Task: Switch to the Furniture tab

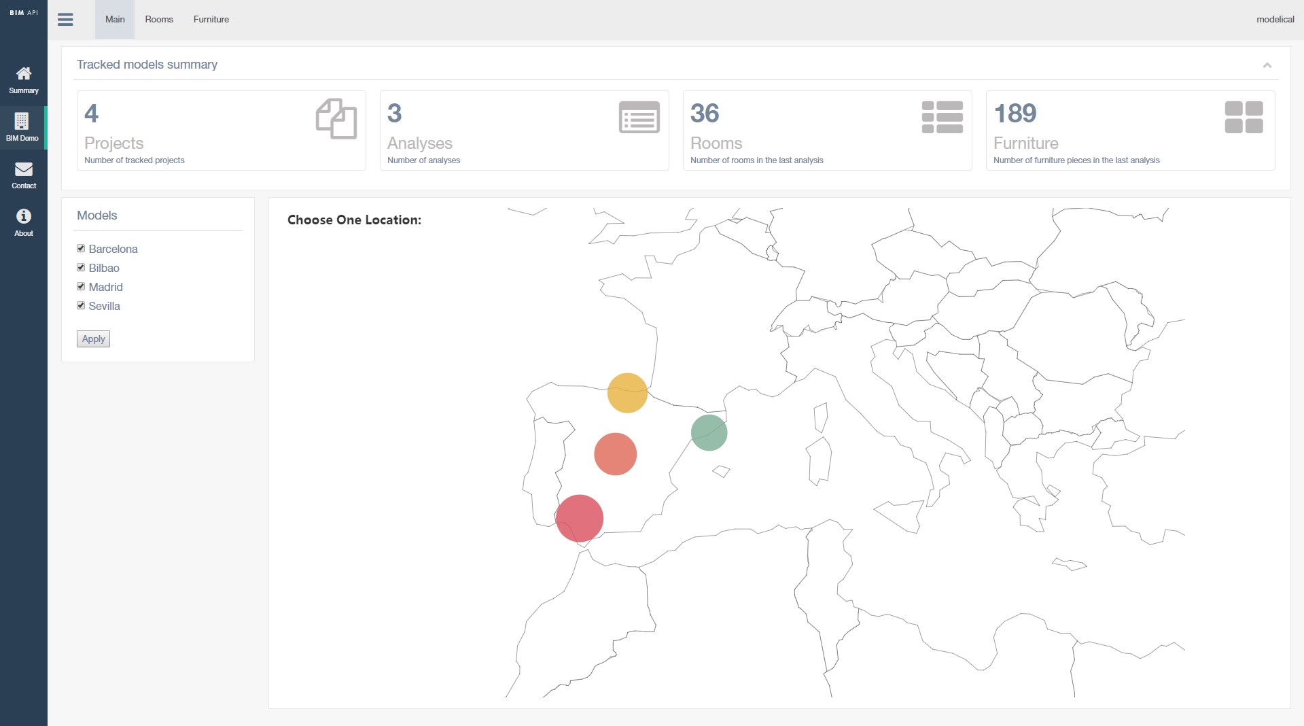Action: tap(211, 20)
